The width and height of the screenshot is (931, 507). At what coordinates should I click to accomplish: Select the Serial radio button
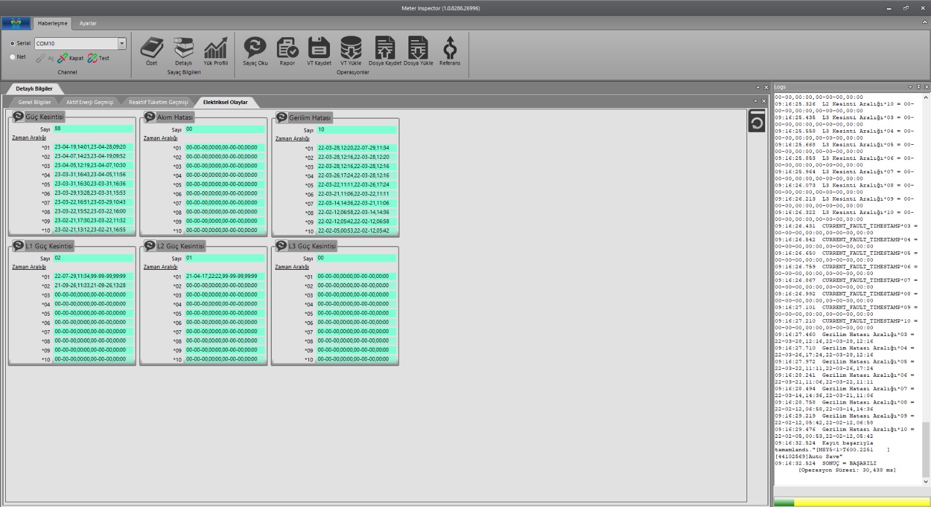13,44
